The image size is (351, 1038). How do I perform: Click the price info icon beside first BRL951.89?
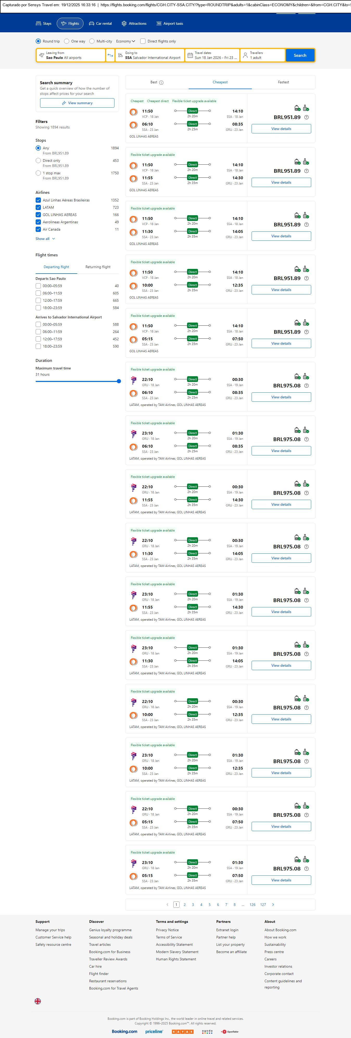pos(306,117)
